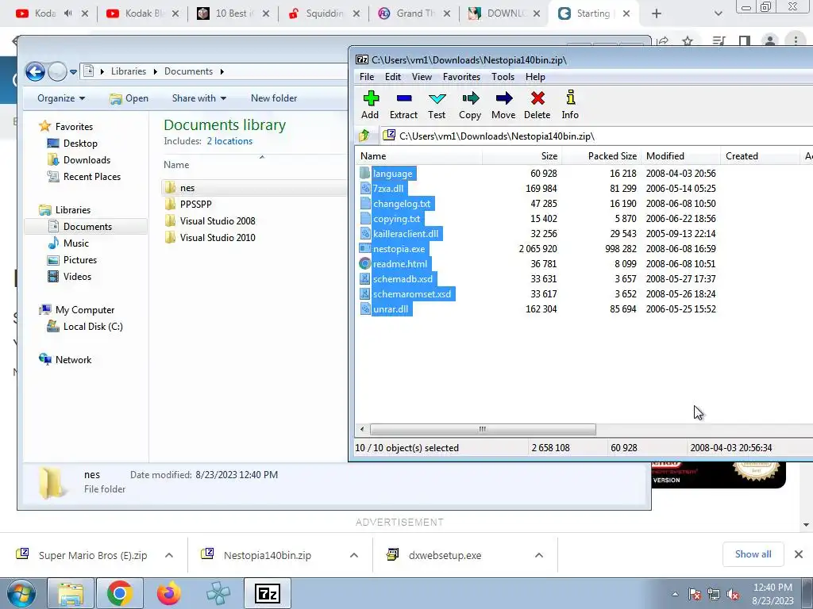Click the 7-Zip archive path address field
The height and width of the screenshot is (609, 813).
pos(596,136)
